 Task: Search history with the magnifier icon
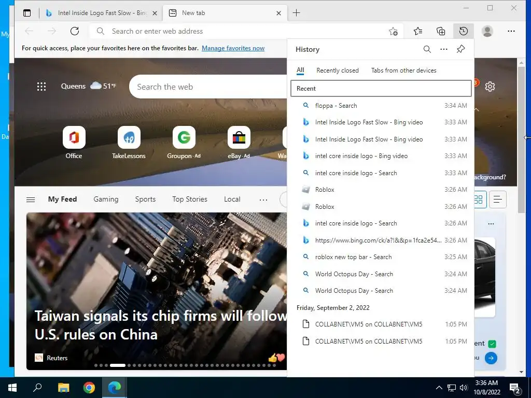tap(427, 49)
